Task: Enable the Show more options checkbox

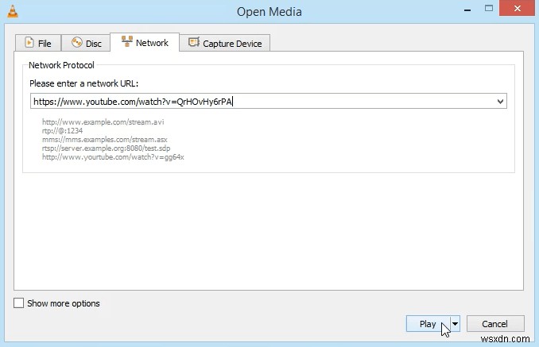Action: pyautogui.click(x=18, y=303)
